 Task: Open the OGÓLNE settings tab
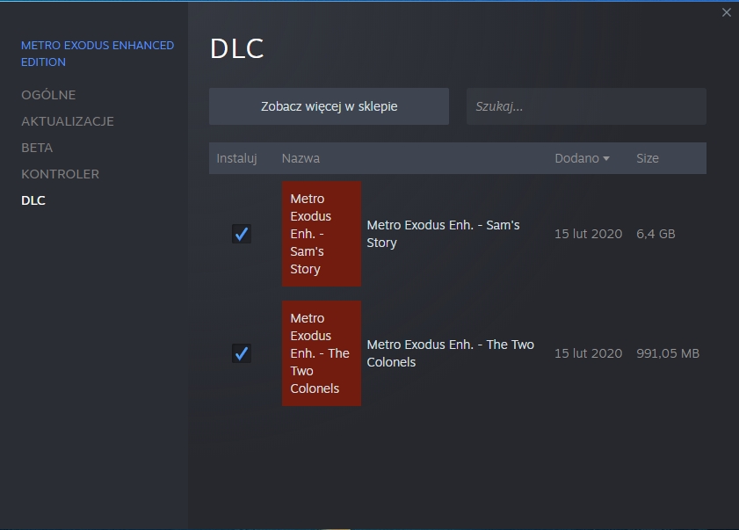pyautogui.click(x=48, y=95)
